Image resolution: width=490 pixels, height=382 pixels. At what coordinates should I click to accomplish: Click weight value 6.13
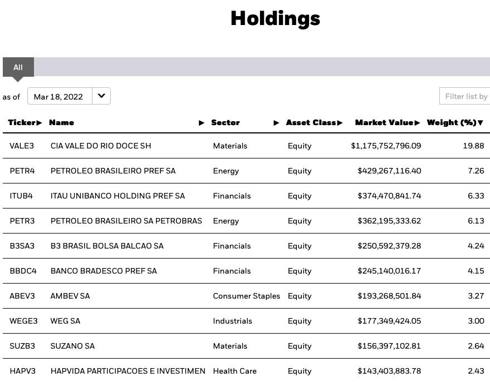476,221
